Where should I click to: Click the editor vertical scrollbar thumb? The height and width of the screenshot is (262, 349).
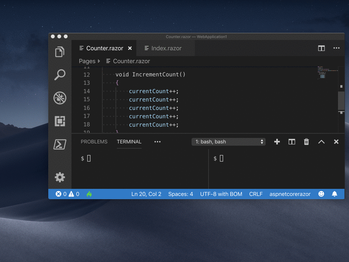341,101
